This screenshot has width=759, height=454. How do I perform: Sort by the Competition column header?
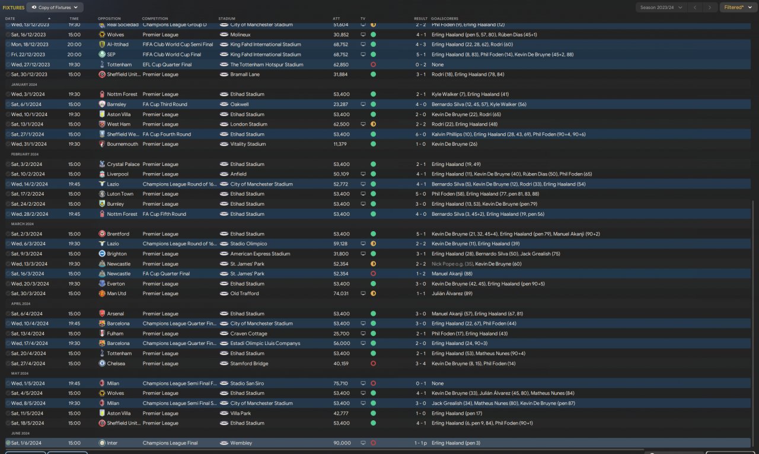(x=155, y=18)
